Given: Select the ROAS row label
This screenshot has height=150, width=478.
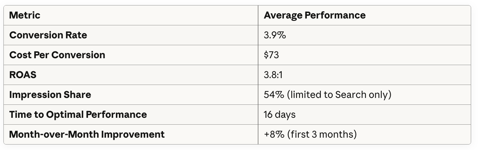Looking at the screenshot, I should coord(23,75).
